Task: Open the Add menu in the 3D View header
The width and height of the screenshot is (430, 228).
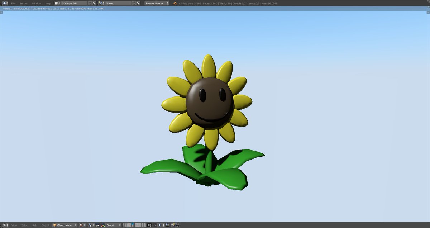Action: coord(35,225)
